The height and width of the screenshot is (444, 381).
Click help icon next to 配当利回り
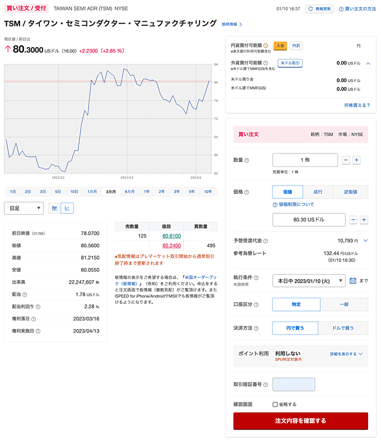pyautogui.click(x=38, y=307)
